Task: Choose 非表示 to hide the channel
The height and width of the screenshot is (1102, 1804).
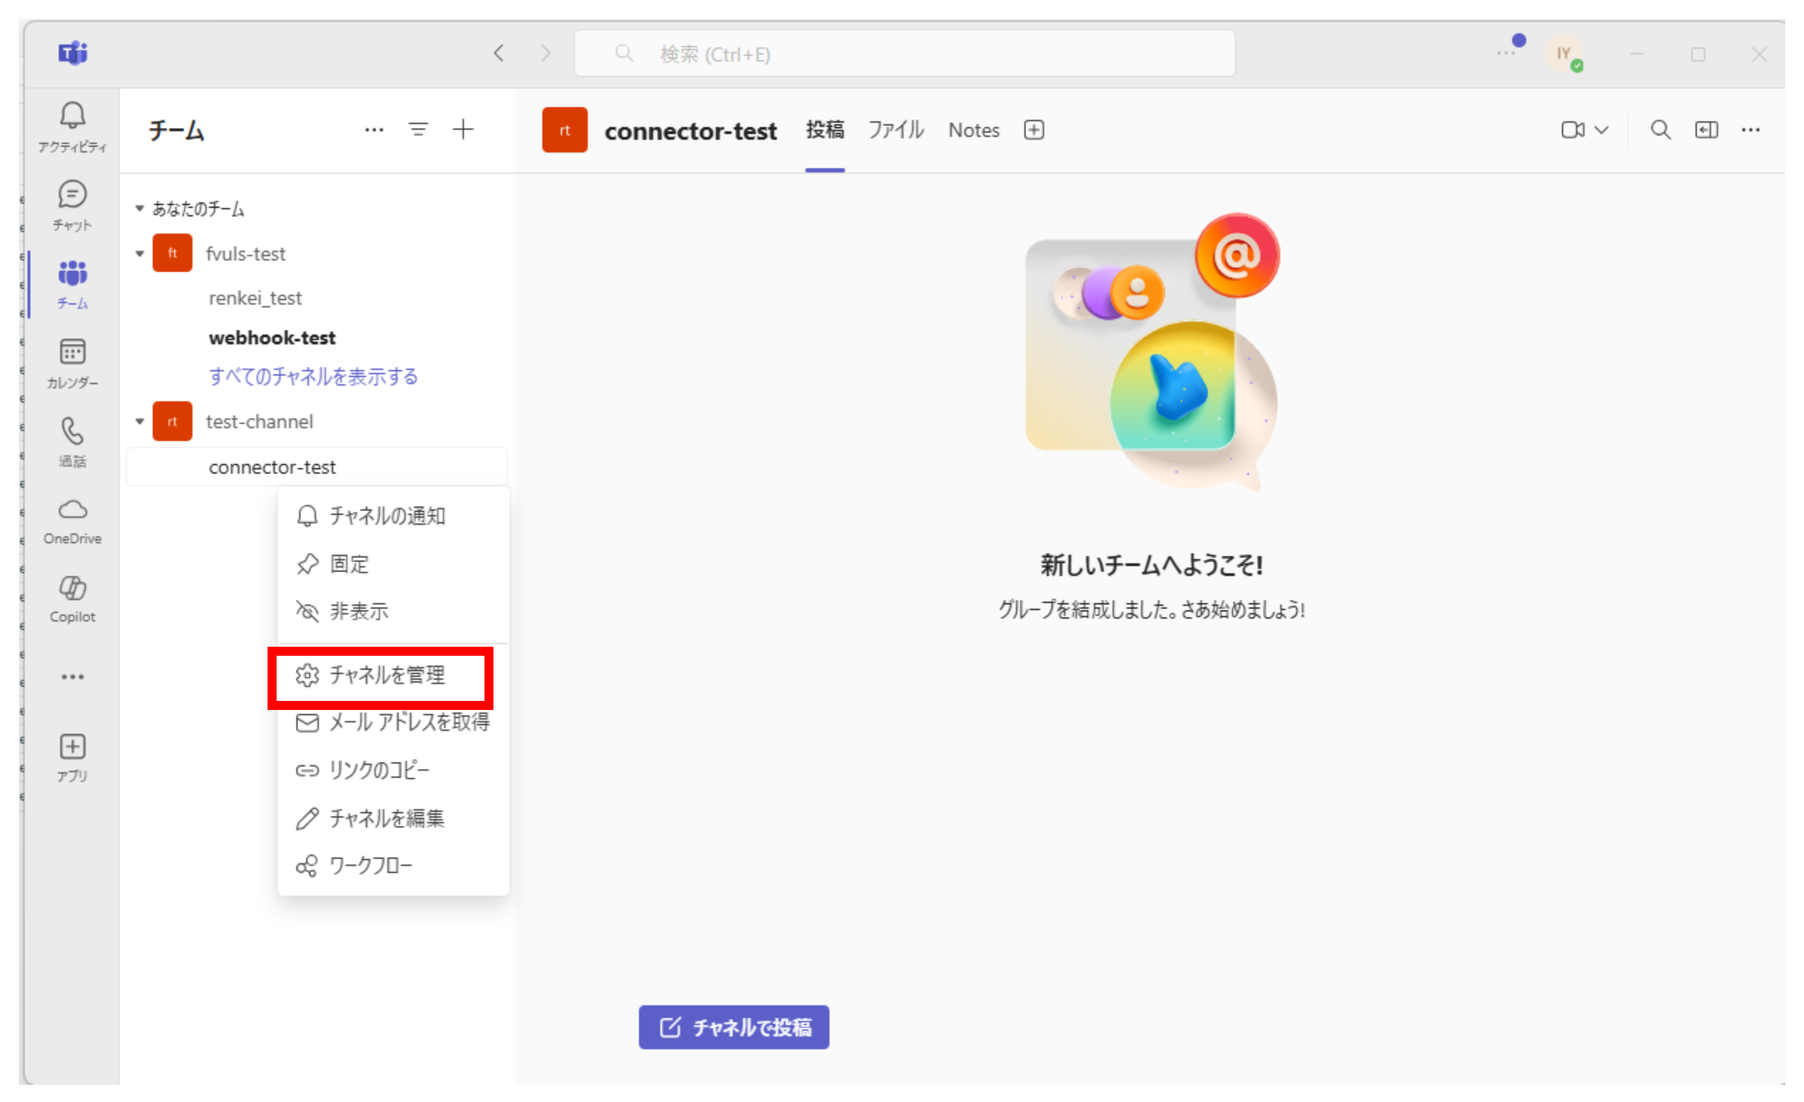Action: pos(358,610)
